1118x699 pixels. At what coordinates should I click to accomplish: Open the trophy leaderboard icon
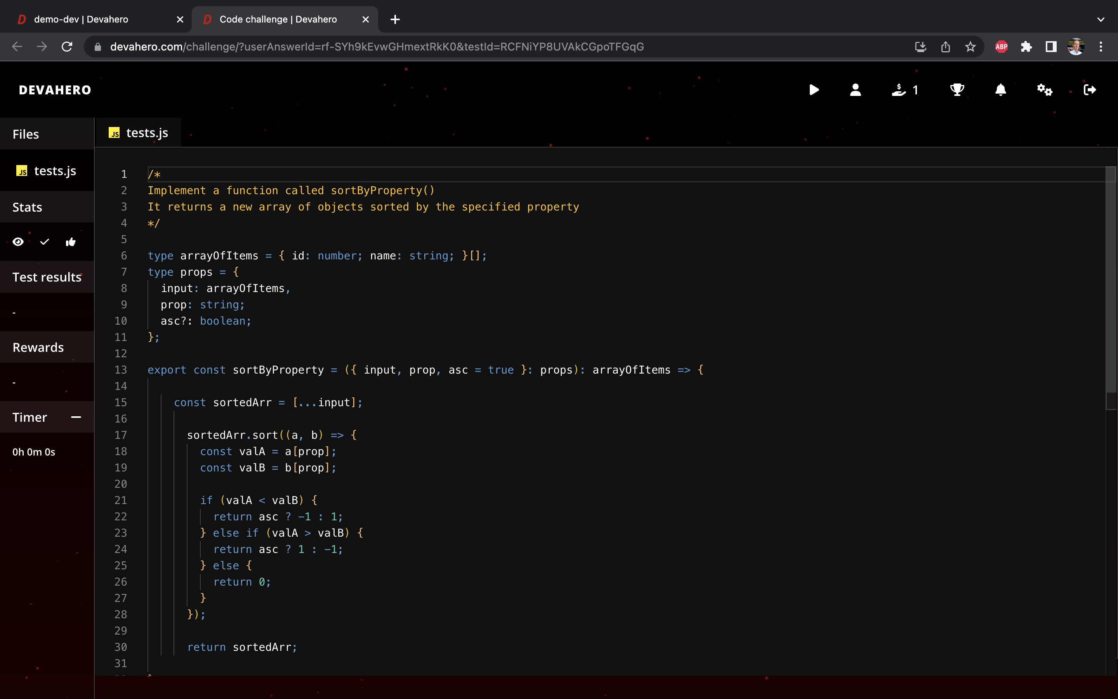(x=957, y=90)
